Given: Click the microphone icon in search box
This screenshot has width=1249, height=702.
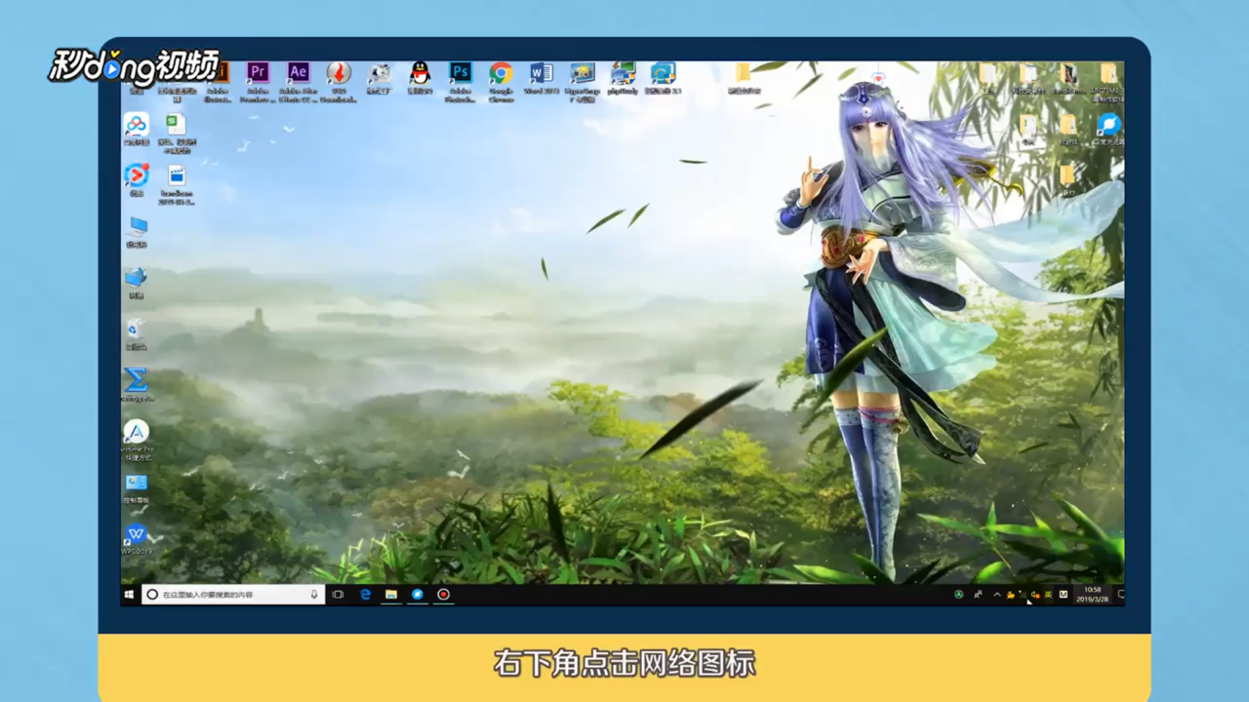Looking at the screenshot, I should coord(314,594).
